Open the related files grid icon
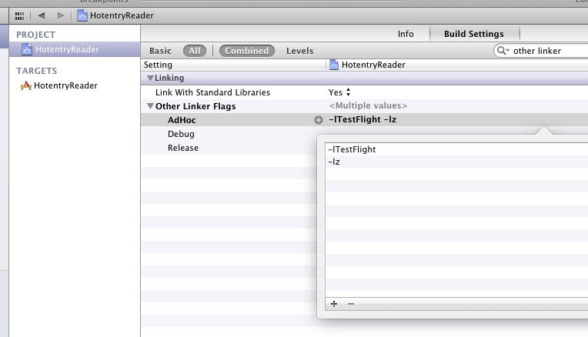588x337 pixels. pos(19,15)
